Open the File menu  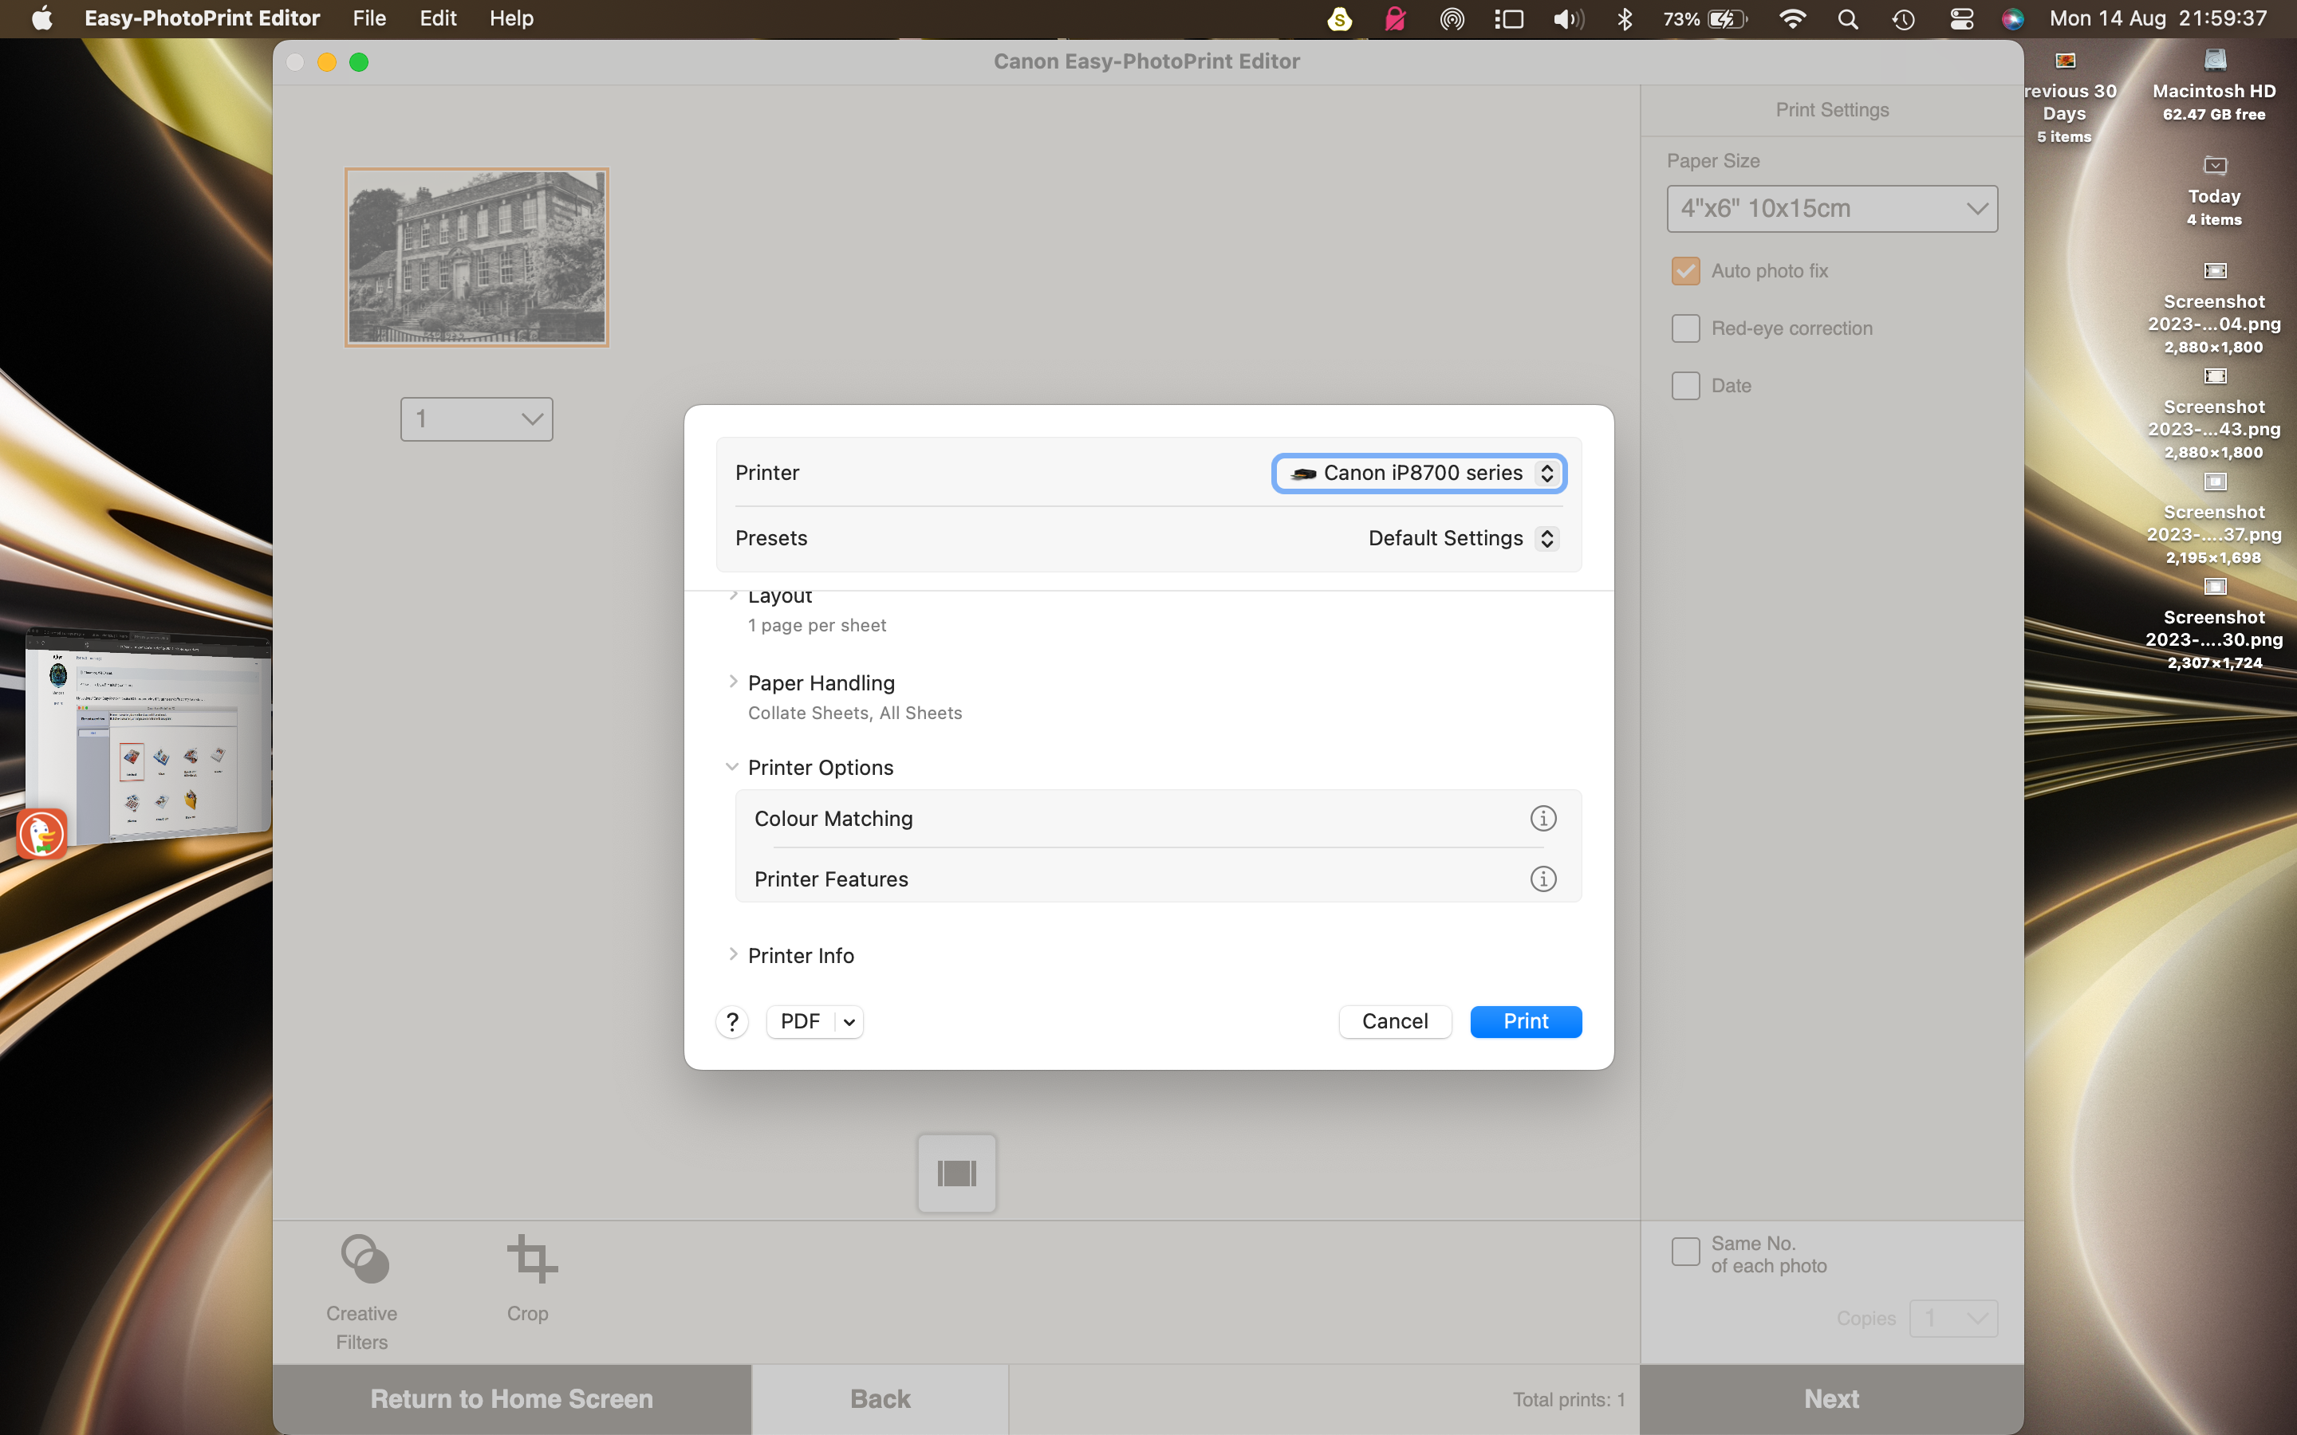(369, 18)
